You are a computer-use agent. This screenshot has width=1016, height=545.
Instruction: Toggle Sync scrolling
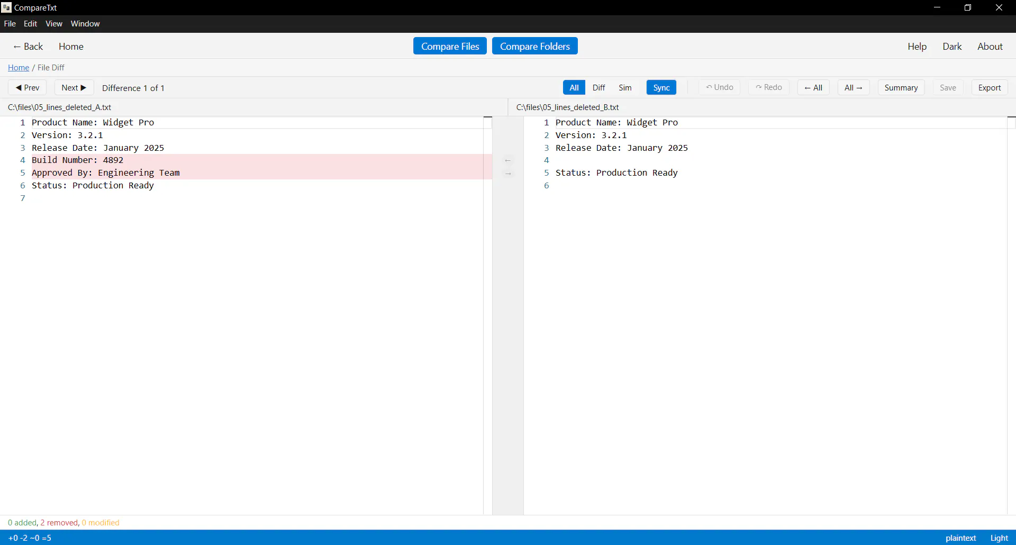(661, 88)
